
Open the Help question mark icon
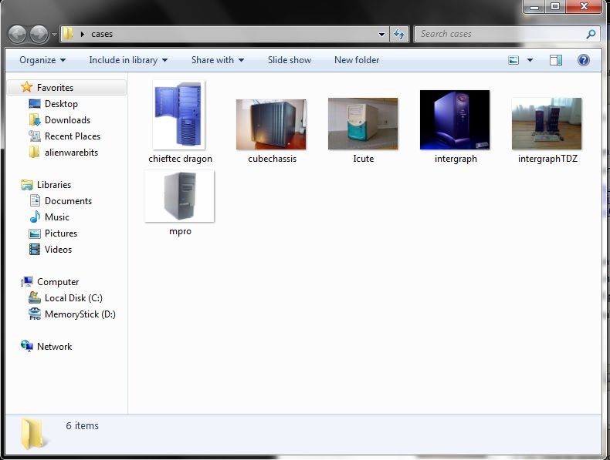pyautogui.click(x=584, y=60)
